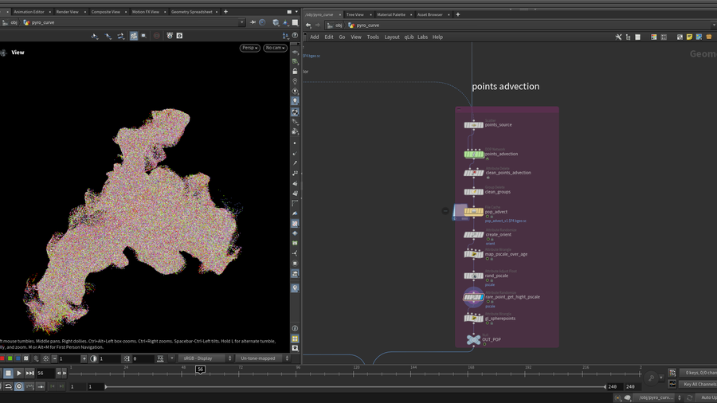Open the Persp viewport dropdown

pos(250,48)
